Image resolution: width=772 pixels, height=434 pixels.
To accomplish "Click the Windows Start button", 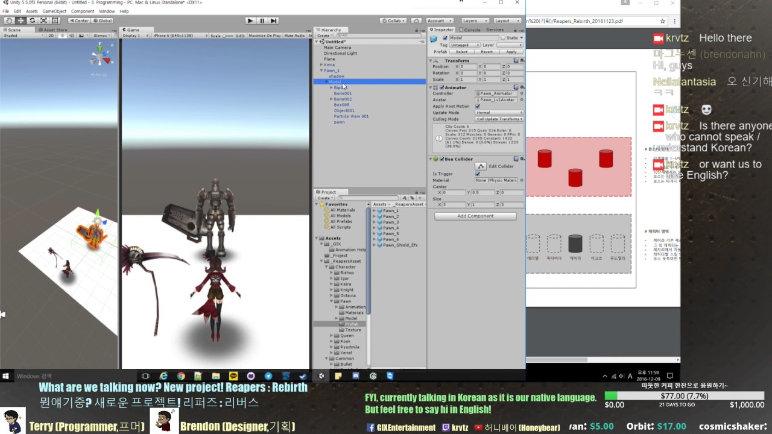I will point(6,376).
